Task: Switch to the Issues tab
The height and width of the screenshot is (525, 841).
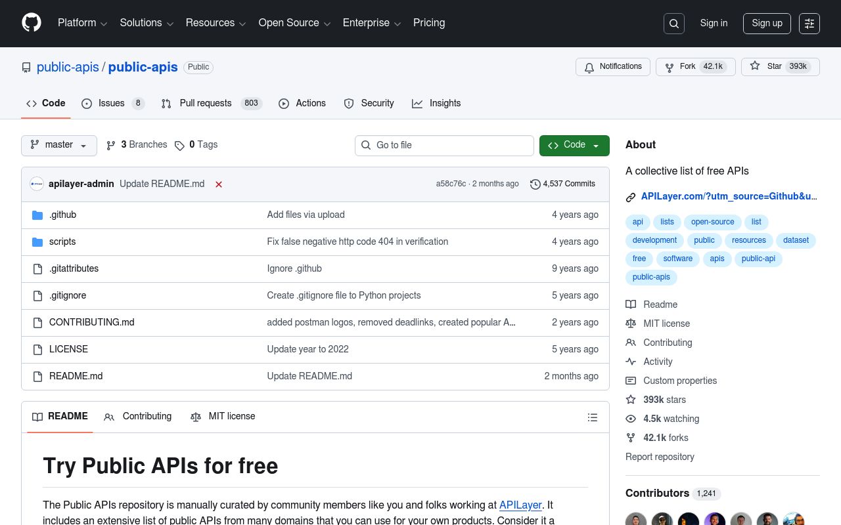Action: point(111,103)
